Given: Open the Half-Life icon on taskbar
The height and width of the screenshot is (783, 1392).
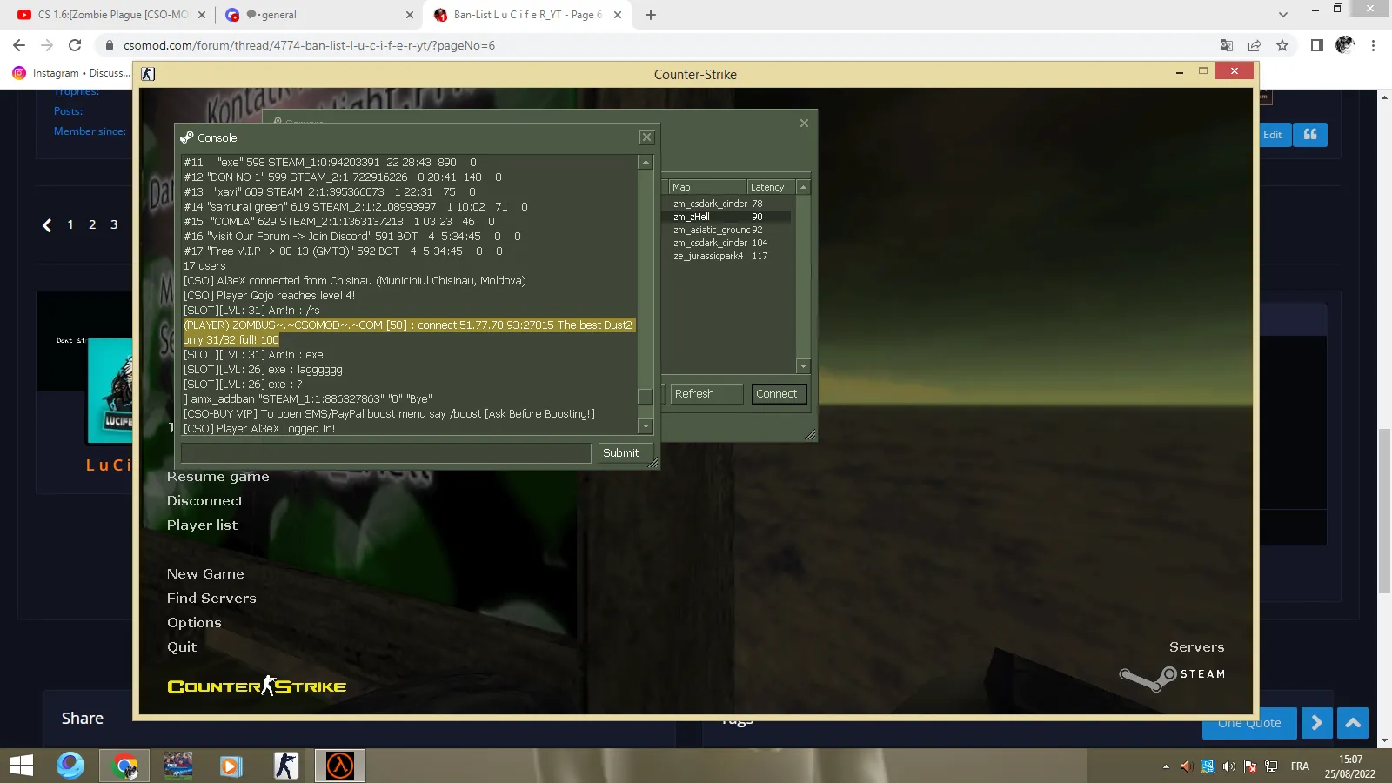Looking at the screenshot, I should click(339, 766).
